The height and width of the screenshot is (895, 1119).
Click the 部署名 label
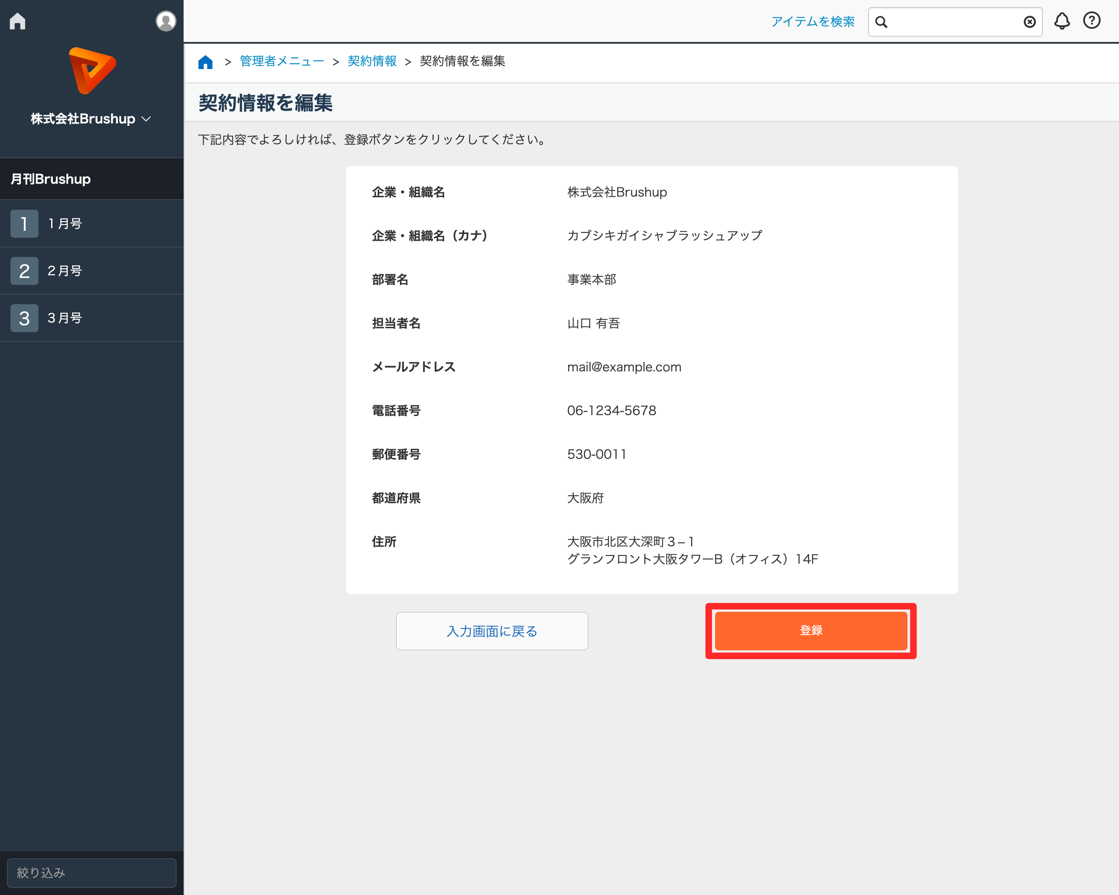390,280
